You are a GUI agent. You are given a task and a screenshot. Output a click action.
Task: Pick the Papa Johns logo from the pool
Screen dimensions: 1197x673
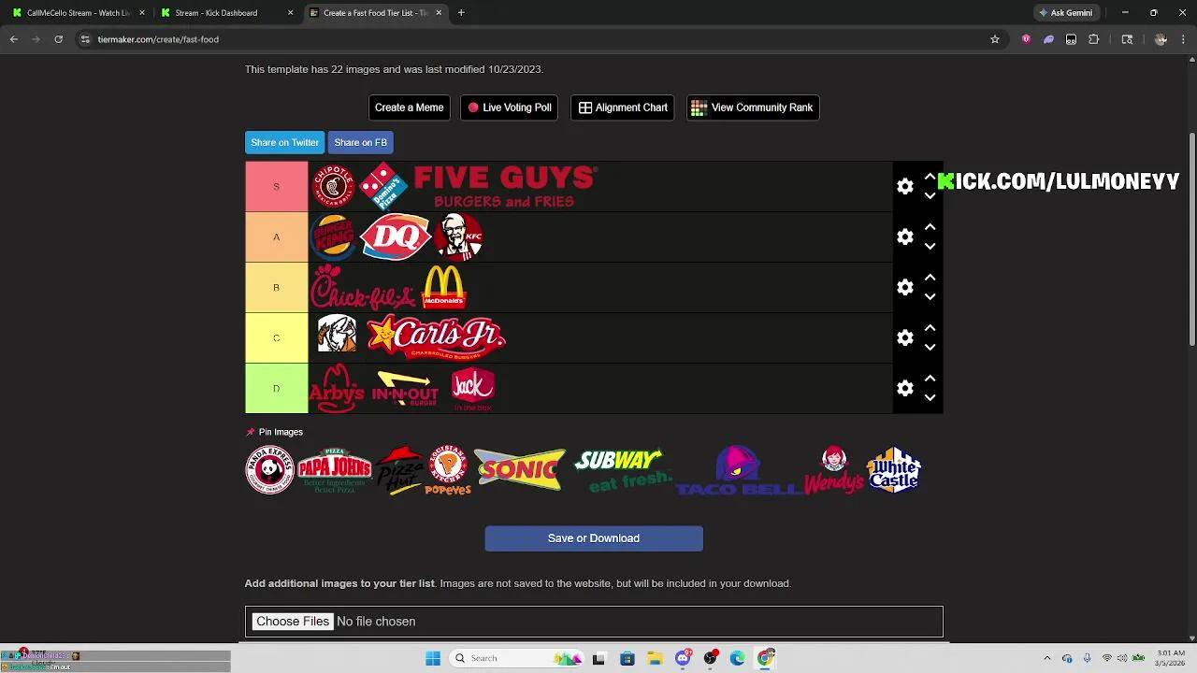tap(334, 471)
